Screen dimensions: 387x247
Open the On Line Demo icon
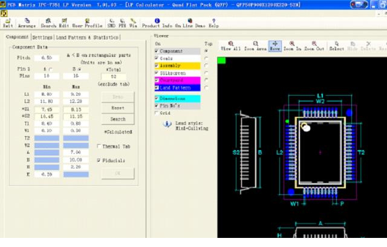pos(190,23)
